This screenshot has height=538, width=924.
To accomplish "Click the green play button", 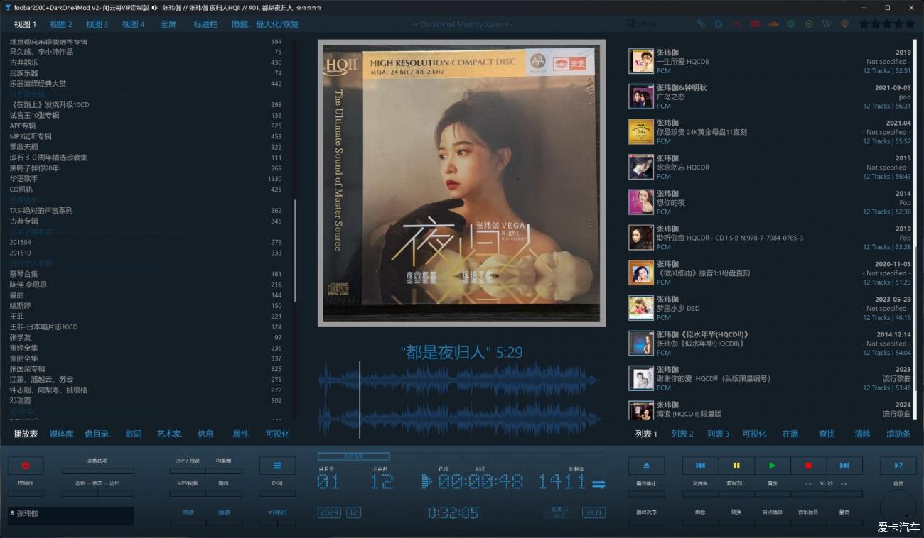I will coord(773,466).
